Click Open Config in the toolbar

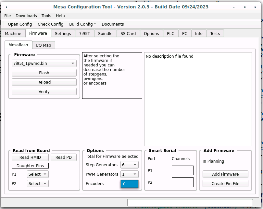[x=20, y=24]
